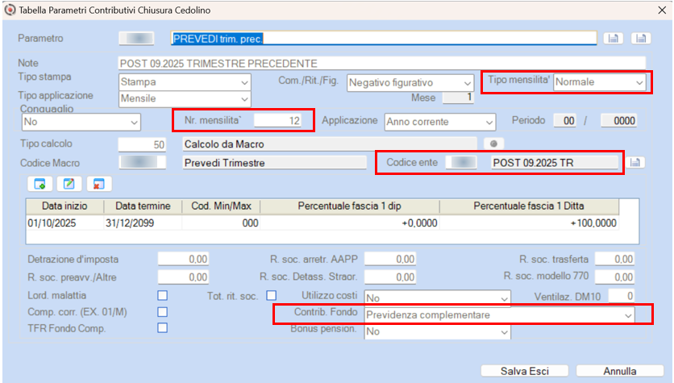Viewport: 674px width, 383px height.
Task: Open Com./Rit./Fig. dropdown showing Negativo figurativo
Action: tap(410, 82)
